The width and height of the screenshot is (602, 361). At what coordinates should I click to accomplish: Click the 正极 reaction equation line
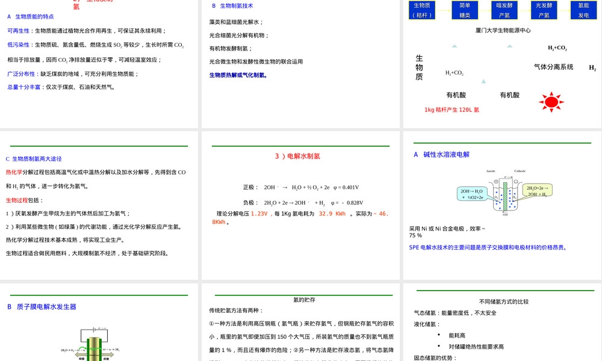(300, 187)
